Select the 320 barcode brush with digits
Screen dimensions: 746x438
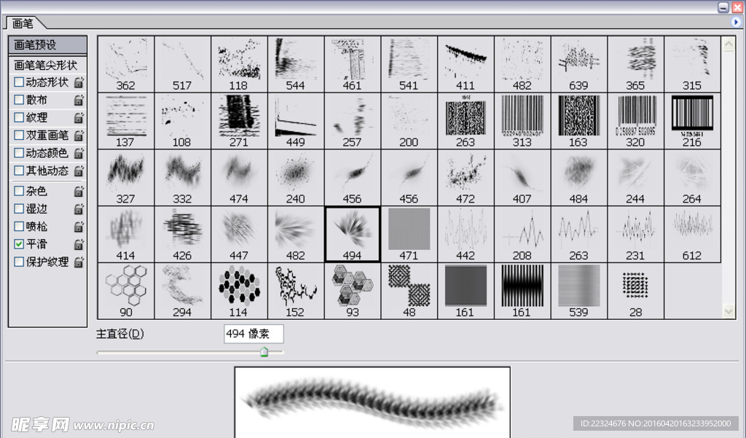(635, 121)
